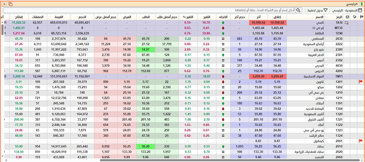
Task: Click the flag column header icon
Action: [x=361, y=17]
